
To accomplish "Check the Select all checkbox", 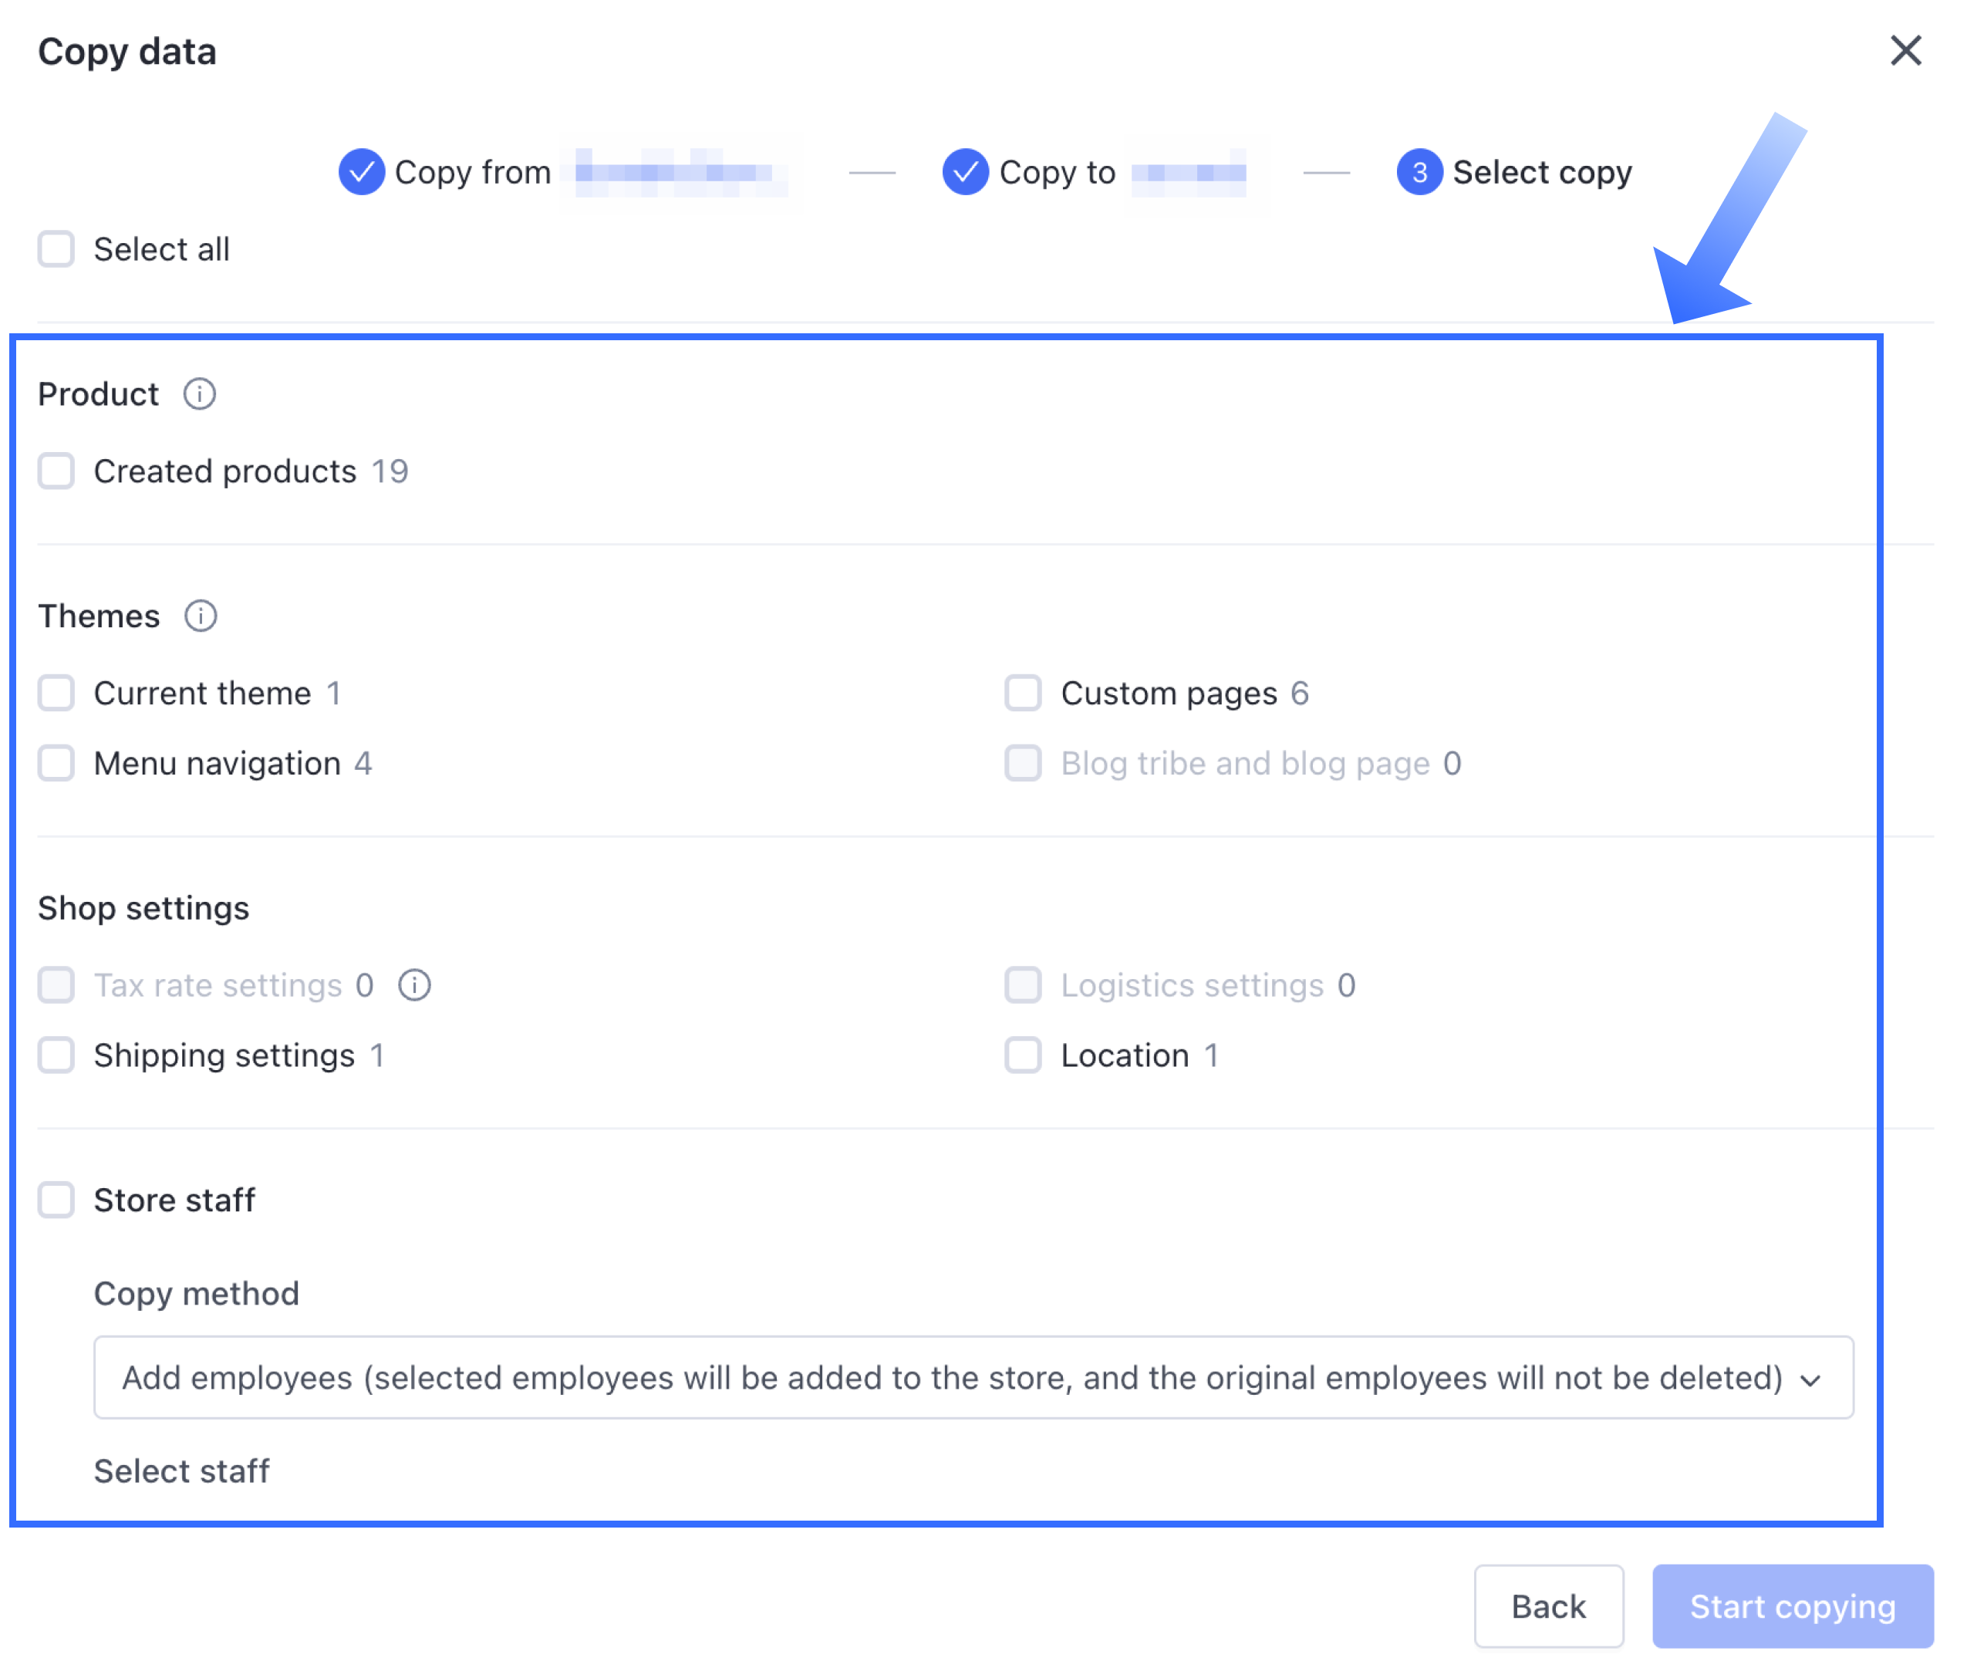I will coord(56,250).
